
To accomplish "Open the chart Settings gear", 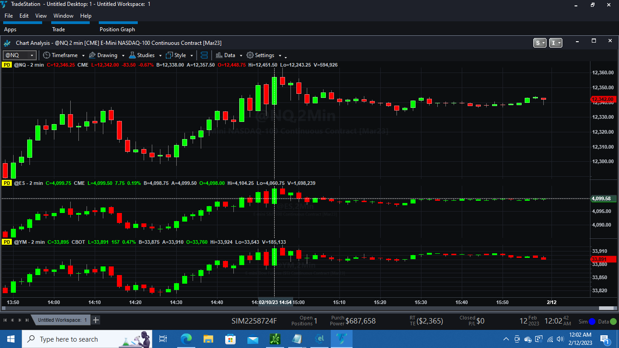I will 261,55.
